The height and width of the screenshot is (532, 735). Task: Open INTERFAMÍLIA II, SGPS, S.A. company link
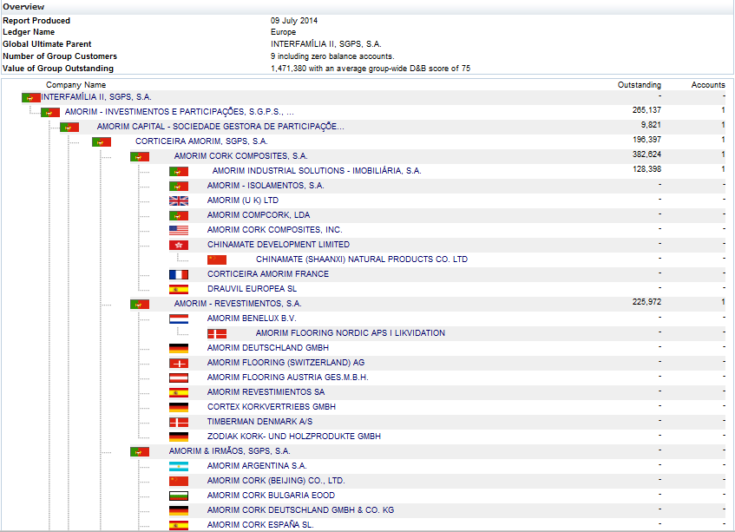point(96,97)
